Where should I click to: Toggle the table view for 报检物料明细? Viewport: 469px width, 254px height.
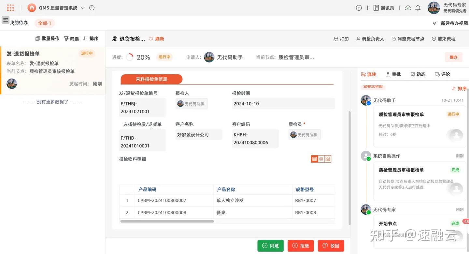[314, 159]
